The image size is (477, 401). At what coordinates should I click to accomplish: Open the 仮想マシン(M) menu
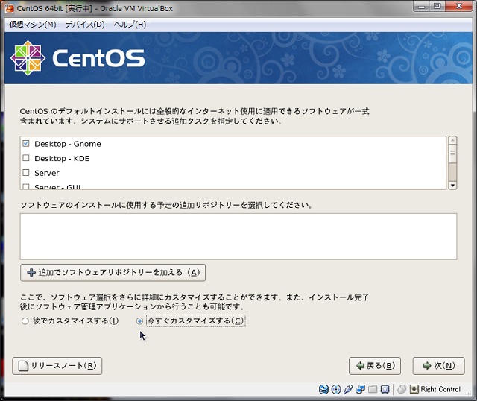click(x=33, y=25)
